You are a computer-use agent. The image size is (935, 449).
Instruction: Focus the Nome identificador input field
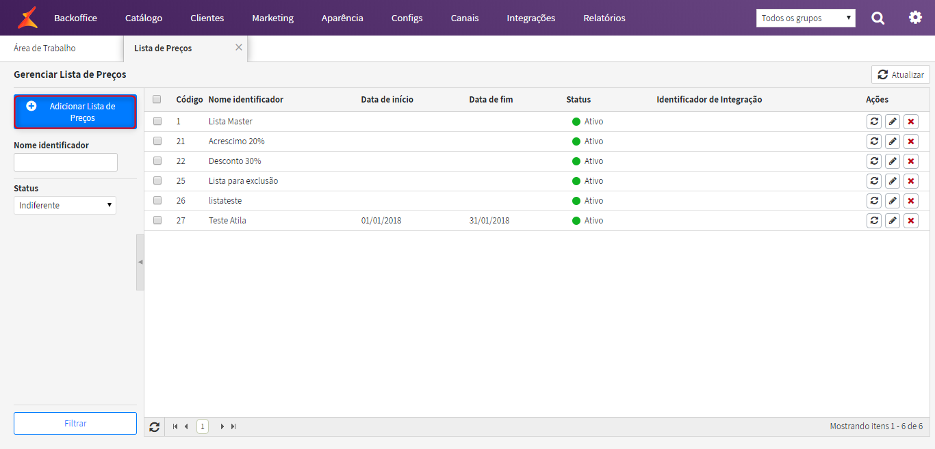pos(66,162)
